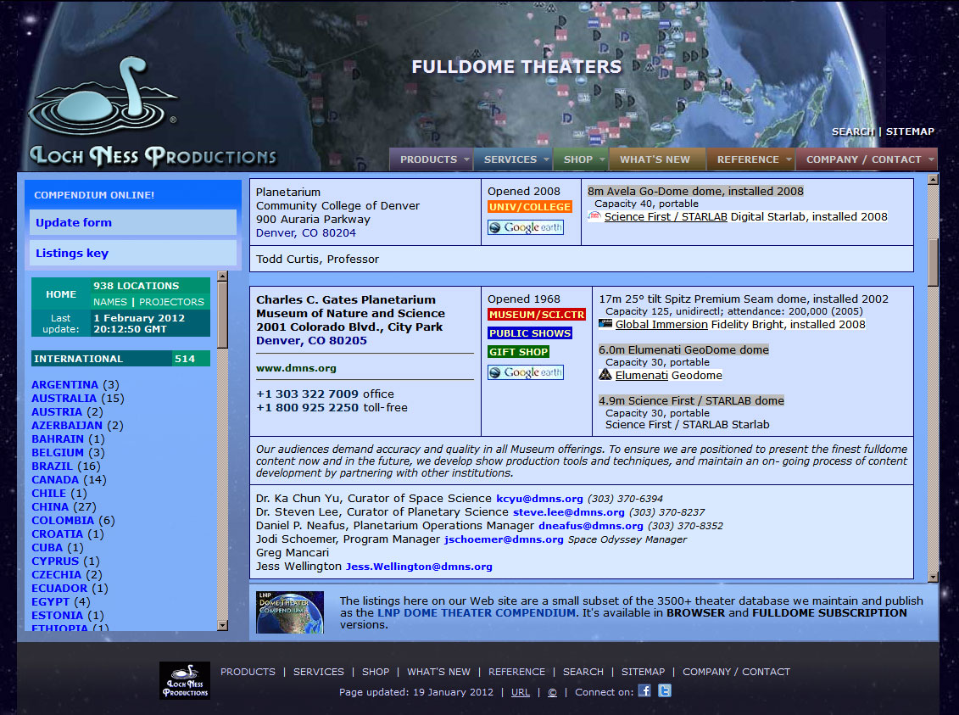Open the Canada country listing
Screen dimensions: 959x715
tap(55, 479)
